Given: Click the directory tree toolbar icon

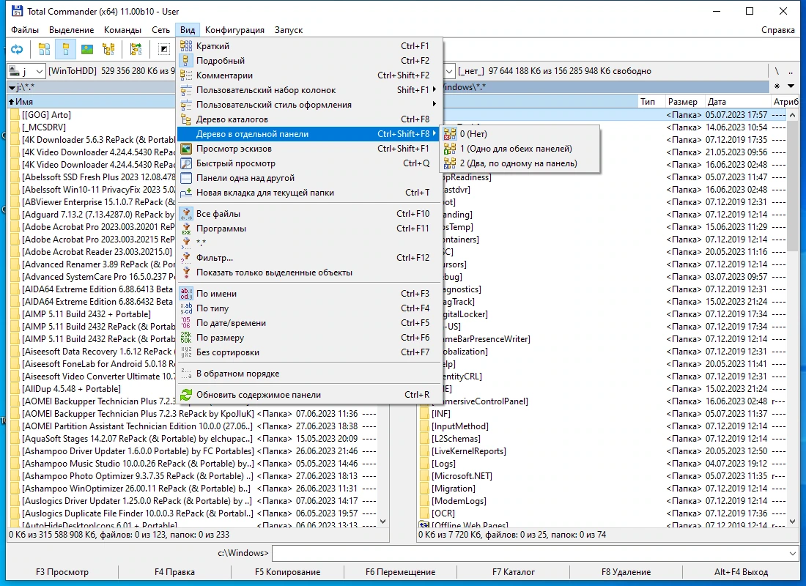Looking at the screenshot, I should click(x=108, y=49).
